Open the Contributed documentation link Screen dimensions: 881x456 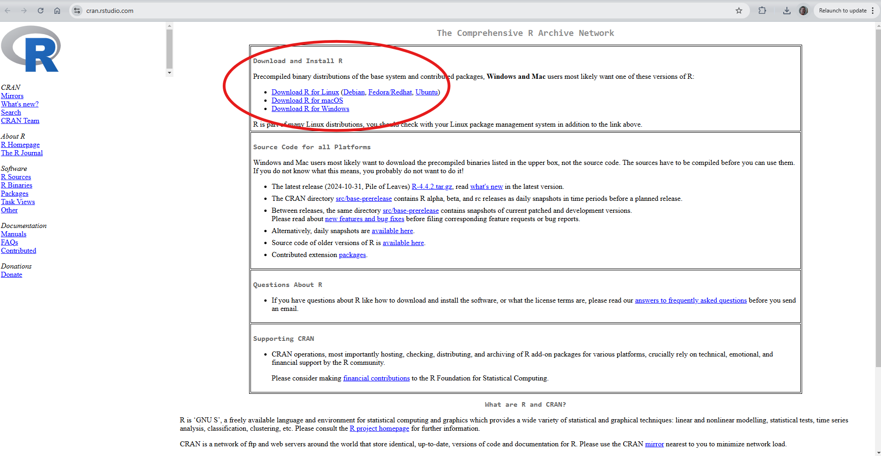click(x=18, y=251)
